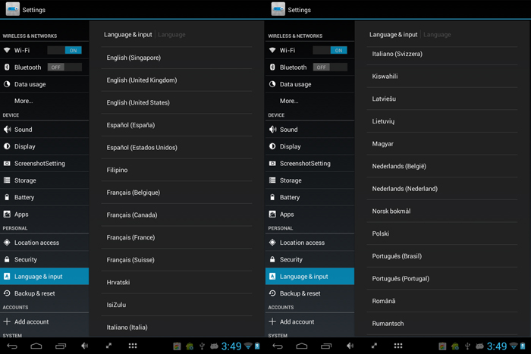Open Storage icon on right screen
This screenshot has width=531, height=354.
(272, 180)
